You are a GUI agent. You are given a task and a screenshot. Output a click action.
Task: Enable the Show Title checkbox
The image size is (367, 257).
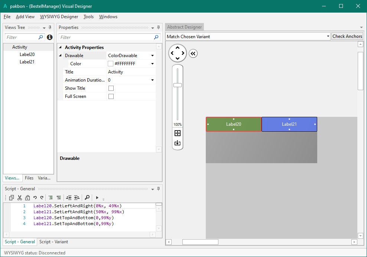coord(111,88)
